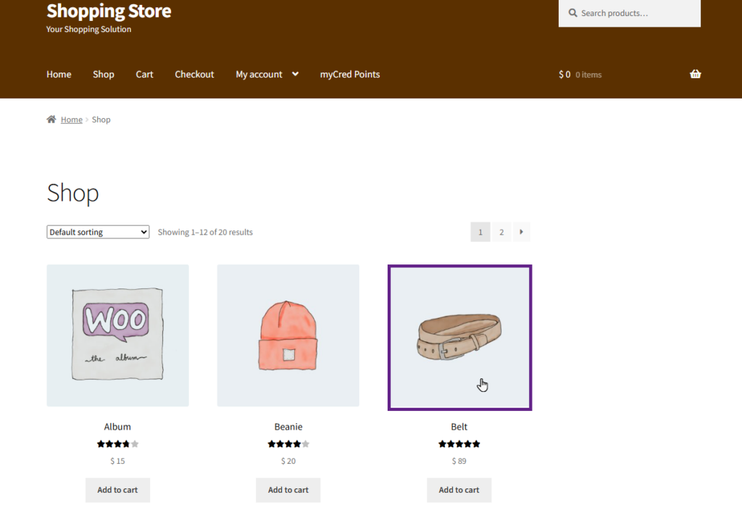Click the home icon in breadcrumb
Image resolution: width=742 pixels, height=513 pixels.
point(51,120)
